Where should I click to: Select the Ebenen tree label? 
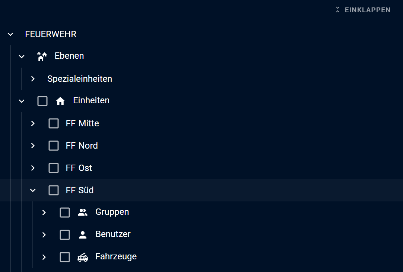click(69, 56)
